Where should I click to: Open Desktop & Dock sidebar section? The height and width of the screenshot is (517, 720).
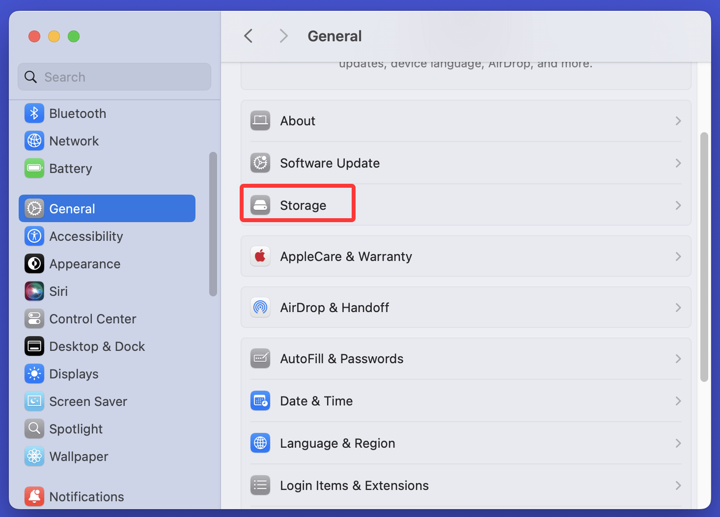coord(97,346)
